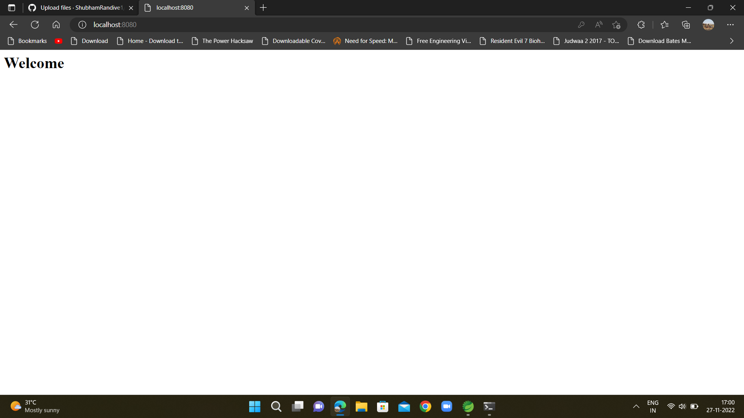
Task: Switch to the Upload files GitHub tab
Action: point(77,7)
